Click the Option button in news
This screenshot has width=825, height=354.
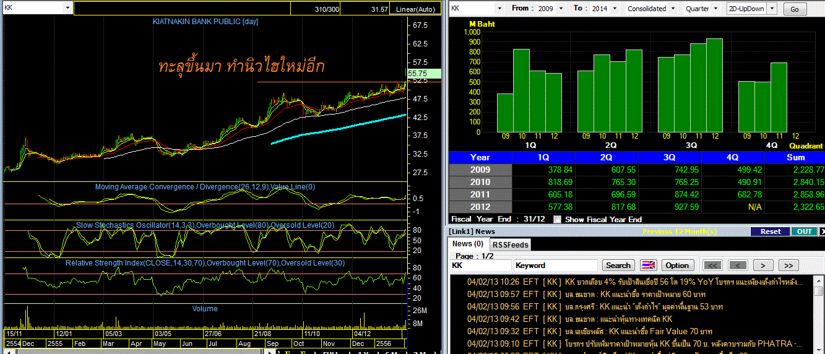tap(677, 265)
